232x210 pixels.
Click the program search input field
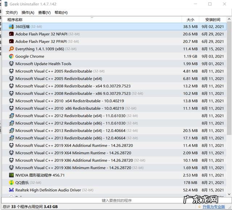coord(116,200)
